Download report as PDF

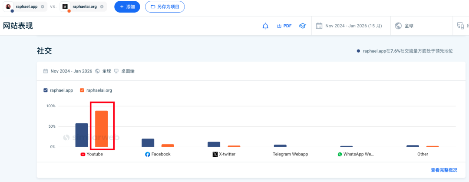click(284, 26)
